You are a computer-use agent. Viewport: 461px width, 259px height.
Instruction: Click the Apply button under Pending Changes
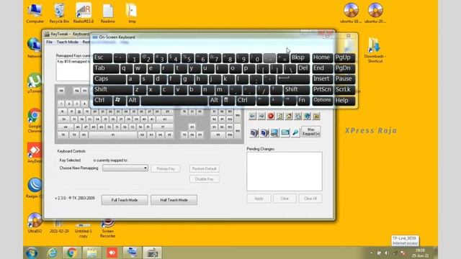pos(259,199)
